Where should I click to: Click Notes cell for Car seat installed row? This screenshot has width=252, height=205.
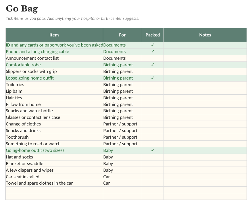point(205,177)
